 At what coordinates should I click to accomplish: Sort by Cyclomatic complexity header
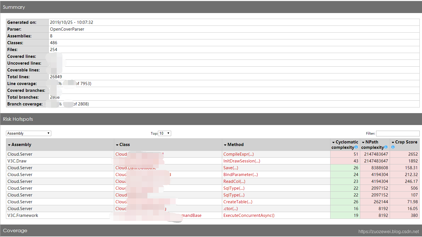tap(345, 145)
